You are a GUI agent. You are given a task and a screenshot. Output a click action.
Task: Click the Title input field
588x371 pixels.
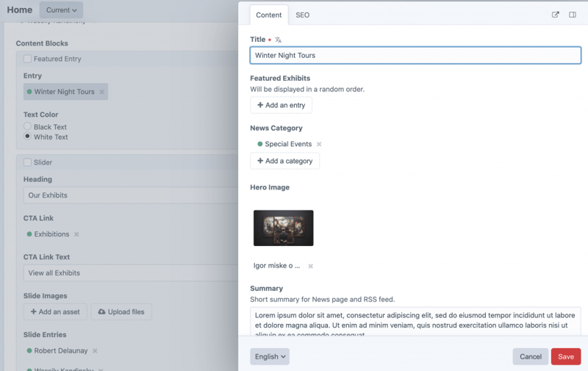[415, 55]
